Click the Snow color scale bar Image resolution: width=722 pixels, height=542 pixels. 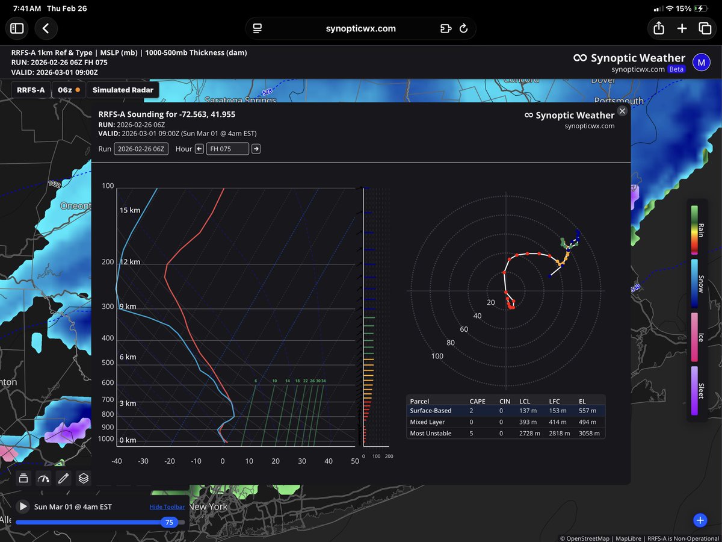coord(694,283)
